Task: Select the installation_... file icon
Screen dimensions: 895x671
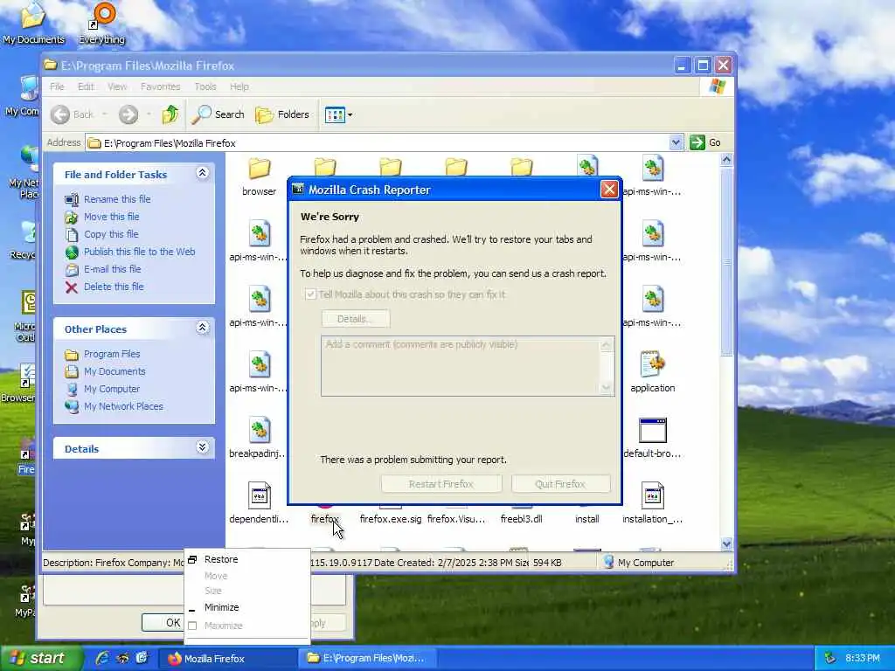Action: 652,495
